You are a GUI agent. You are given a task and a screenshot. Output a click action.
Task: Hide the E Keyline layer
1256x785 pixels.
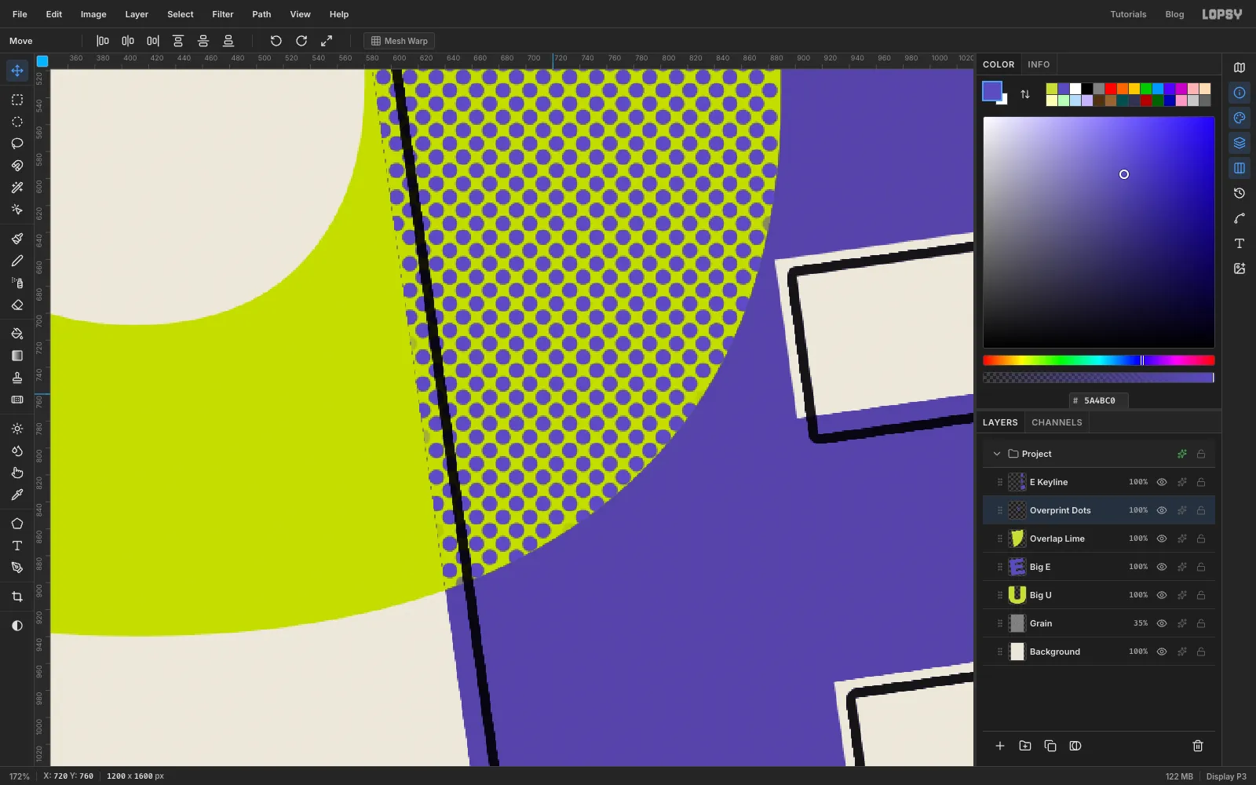[1162, 482]
